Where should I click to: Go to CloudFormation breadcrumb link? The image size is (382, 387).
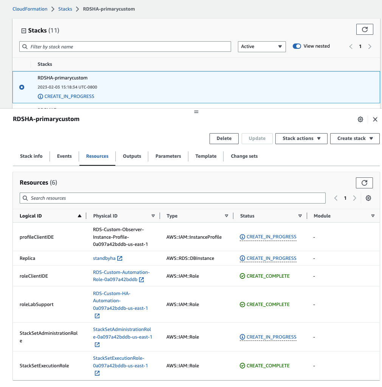[x=30, y=9]
